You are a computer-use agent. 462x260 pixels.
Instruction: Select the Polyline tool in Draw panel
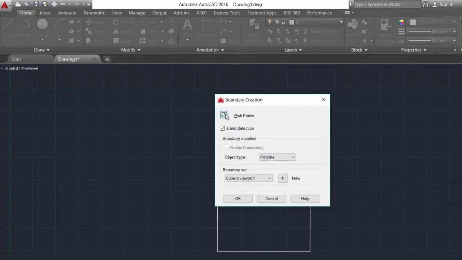[x=24, y=28]
